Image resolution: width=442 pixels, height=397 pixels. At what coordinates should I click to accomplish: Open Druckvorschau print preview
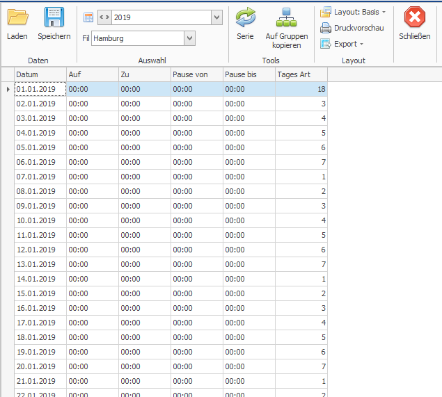352,28
